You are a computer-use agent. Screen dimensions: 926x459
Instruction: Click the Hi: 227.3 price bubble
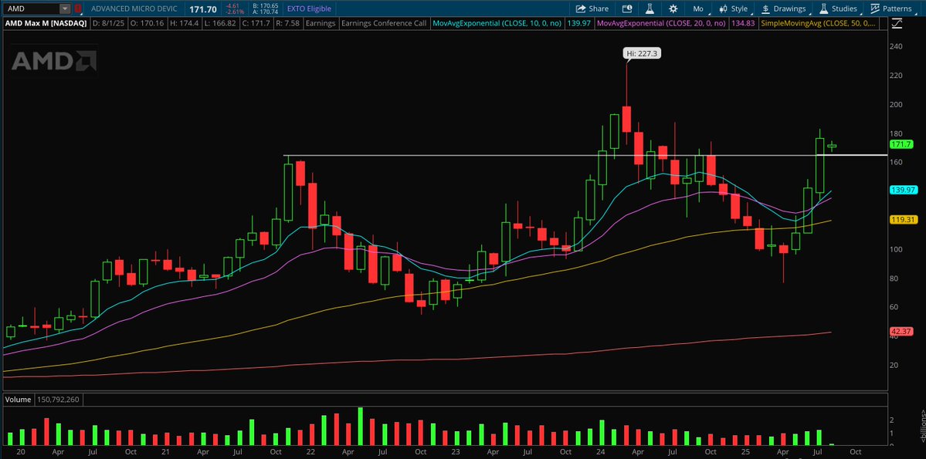[x=643, y=54]
